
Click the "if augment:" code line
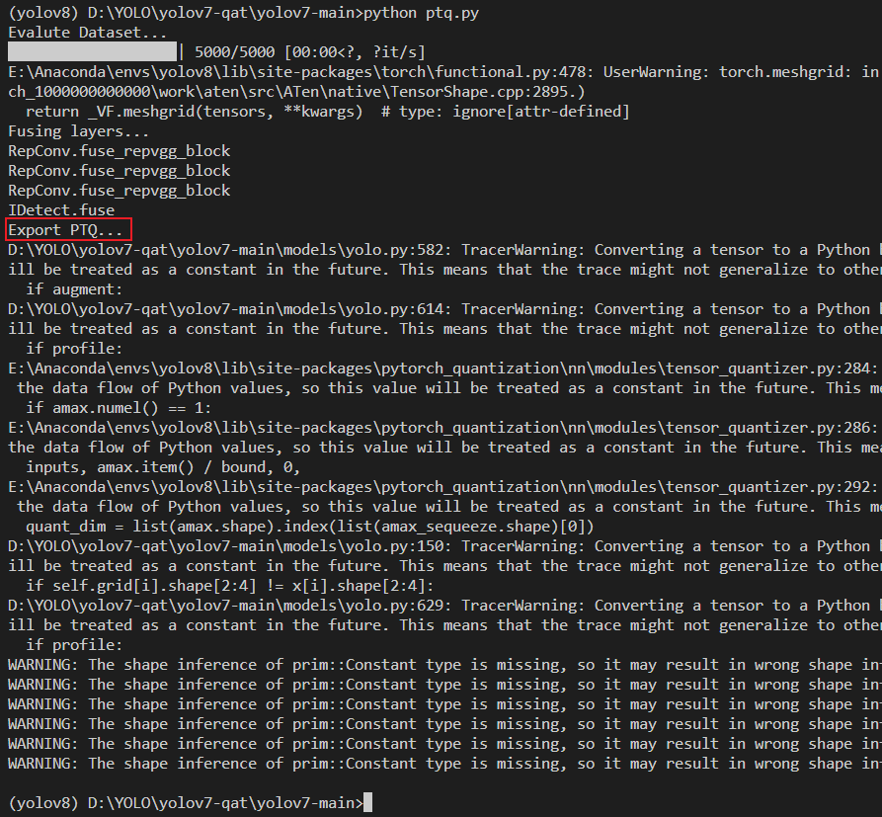pos(69,289)
